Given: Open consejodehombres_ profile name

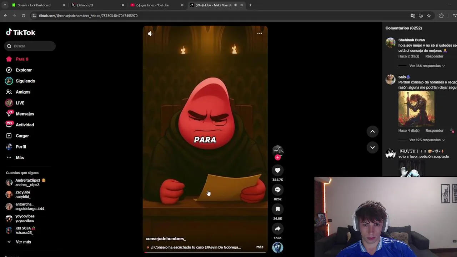Looking at the screenshot, I should 166,238.
